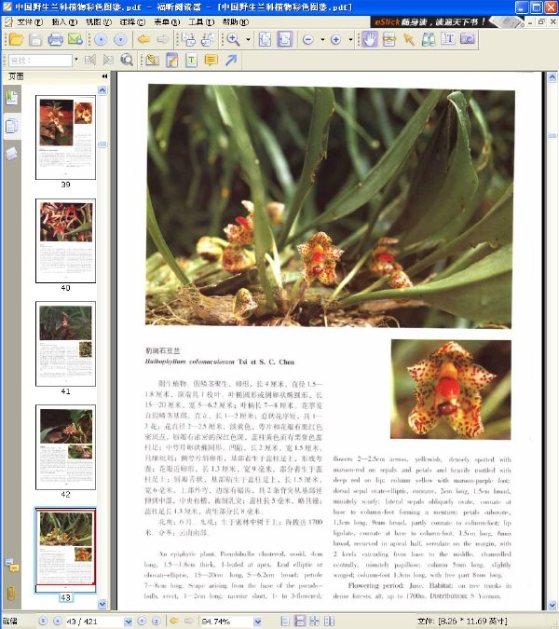The height and width of the screenshot is (629, 559).
Task: Zoom out with the minus button
Action: [x=308, y=39]
